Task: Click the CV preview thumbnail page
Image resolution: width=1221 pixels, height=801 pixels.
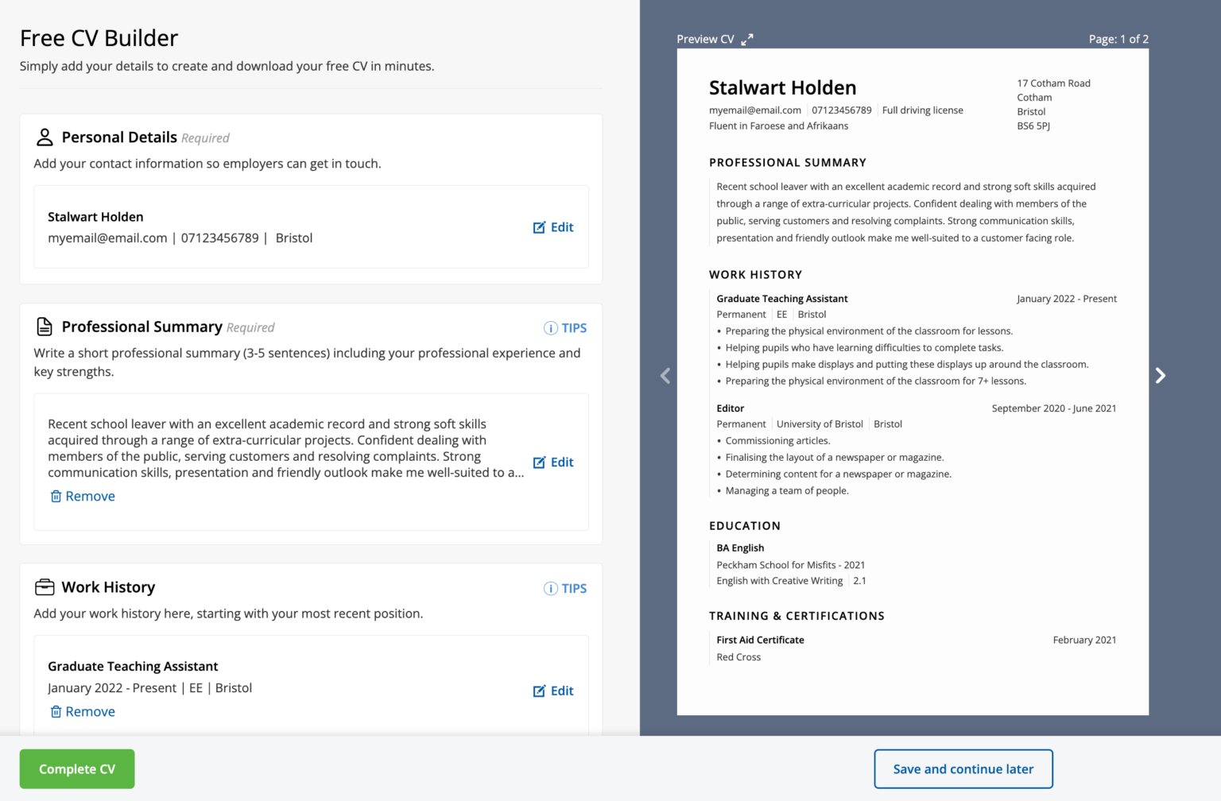Action: coord(912,381)
